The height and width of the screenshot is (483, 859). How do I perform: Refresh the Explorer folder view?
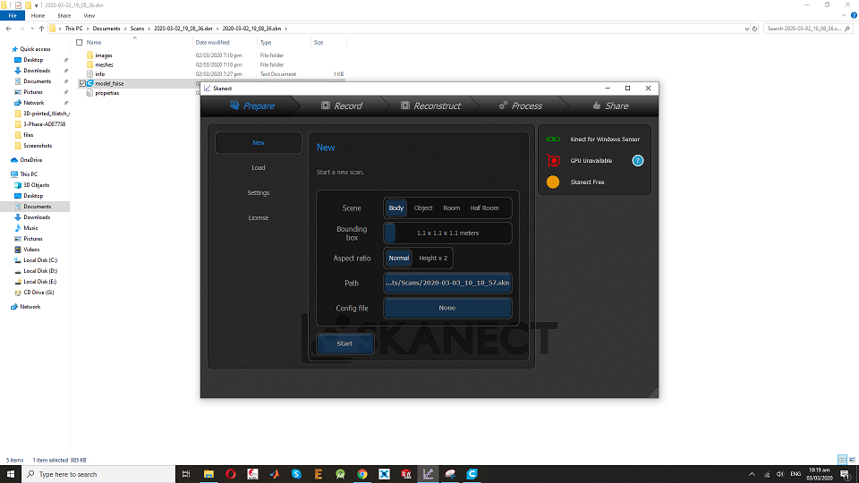click(755, 29)
